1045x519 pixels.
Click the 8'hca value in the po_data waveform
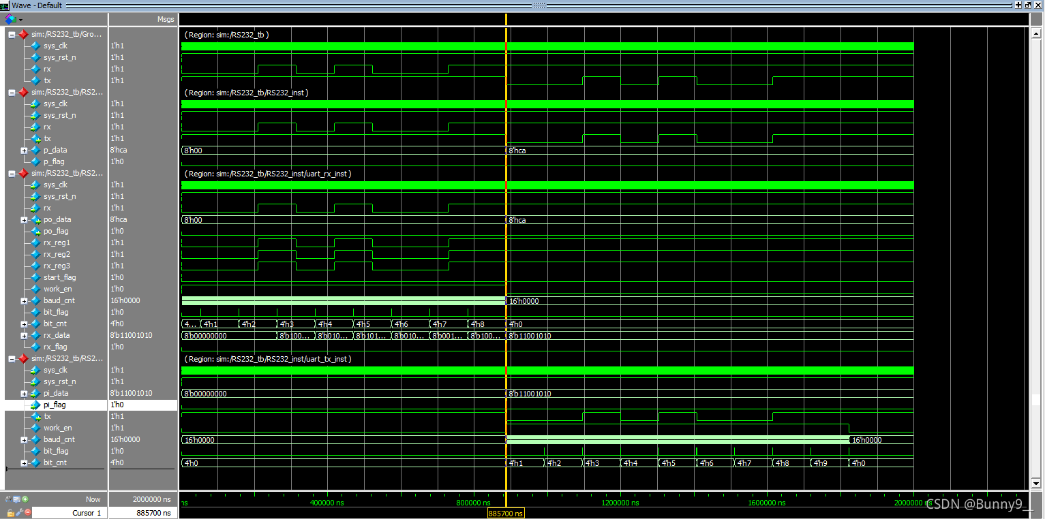(517, 220)
